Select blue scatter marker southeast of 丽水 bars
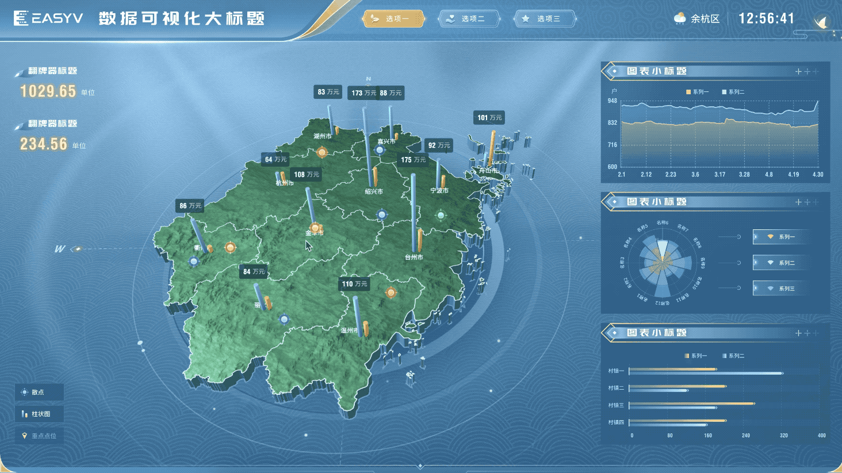Image resolution: width=842 pixels, height=473 pixels. coord(284,319)
